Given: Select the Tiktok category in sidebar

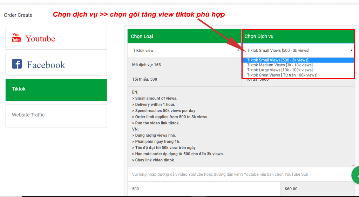Looking at the screenshot, I should coord(56,90).
